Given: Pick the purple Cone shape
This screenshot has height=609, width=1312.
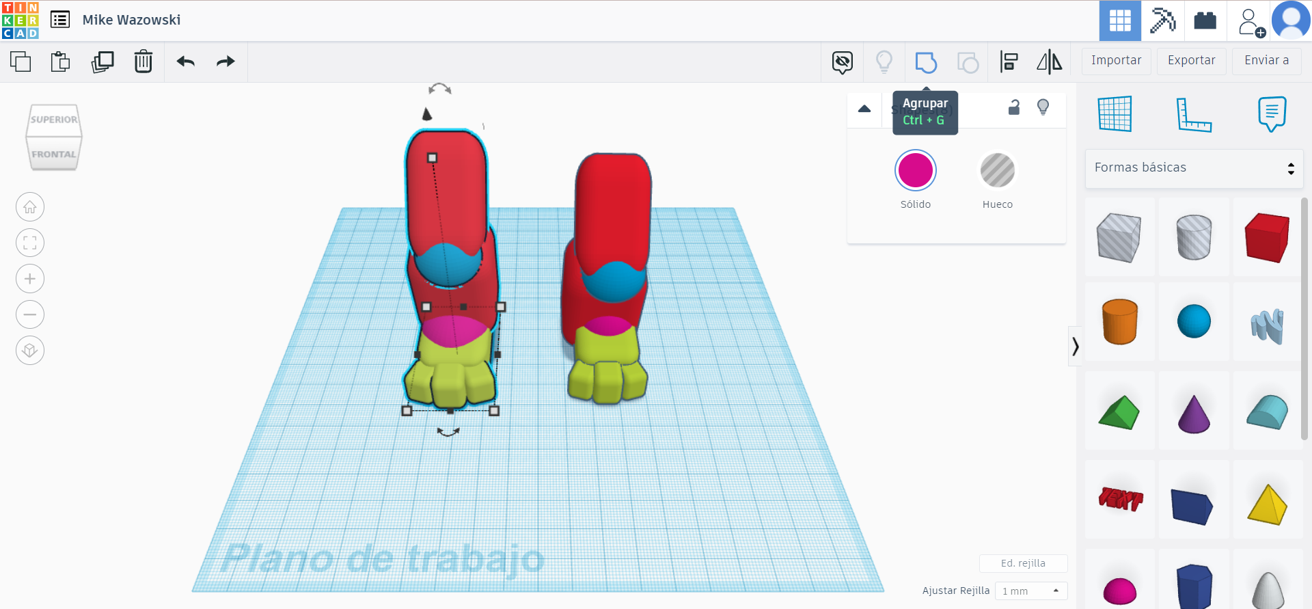Looking at the screenshot, I should tap(1194, 414).
